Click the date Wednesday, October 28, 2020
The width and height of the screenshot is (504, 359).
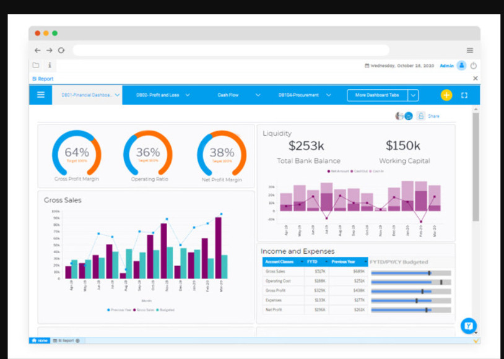402,66
